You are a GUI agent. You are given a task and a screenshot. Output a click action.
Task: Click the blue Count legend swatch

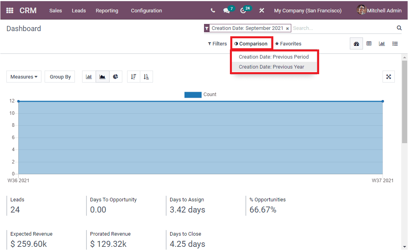(193, 94)
